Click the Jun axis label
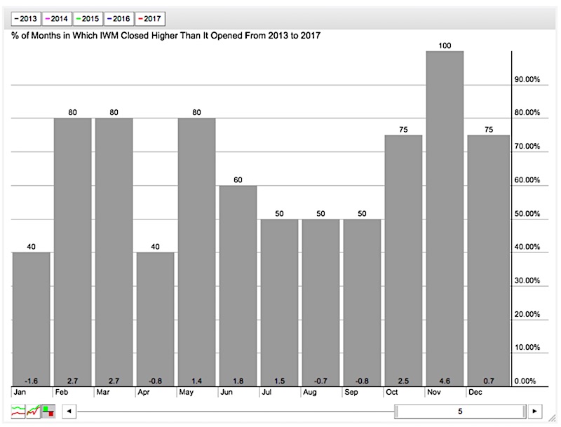The image size is (561, 427). 227,393
